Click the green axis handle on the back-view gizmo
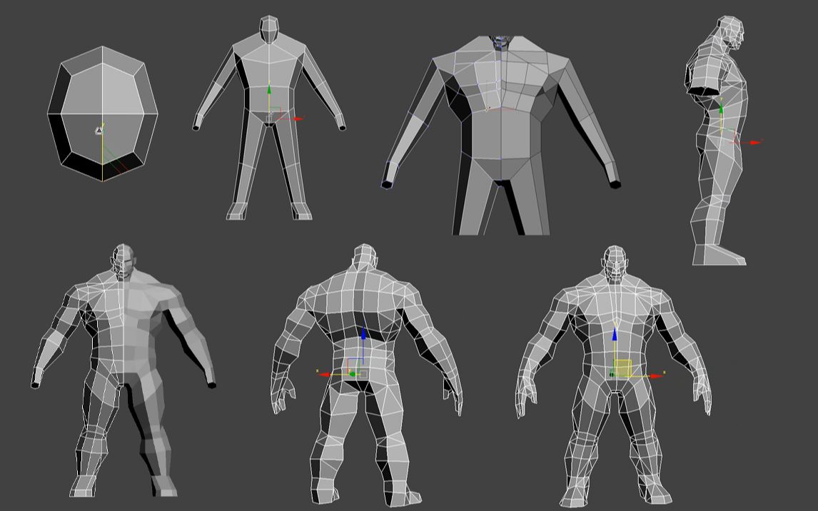This screenshot has width=818, height=511. coord(353,373)
